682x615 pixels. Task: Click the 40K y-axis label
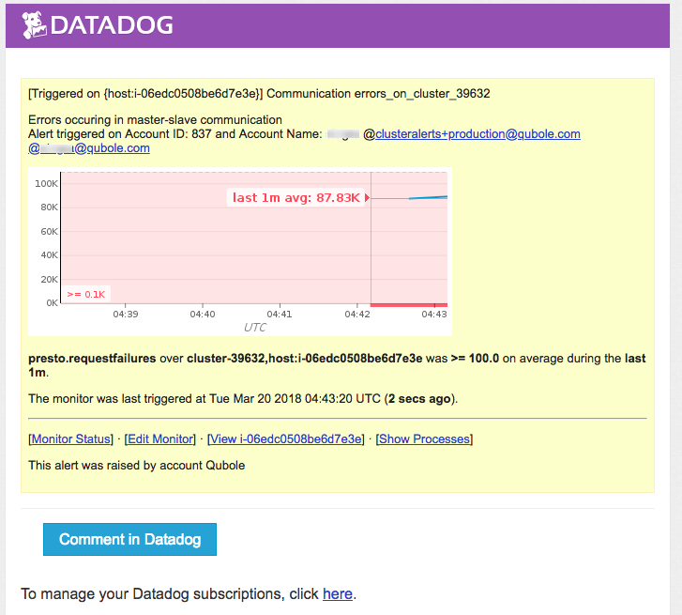pyautogui.click(x=49, y=255)
